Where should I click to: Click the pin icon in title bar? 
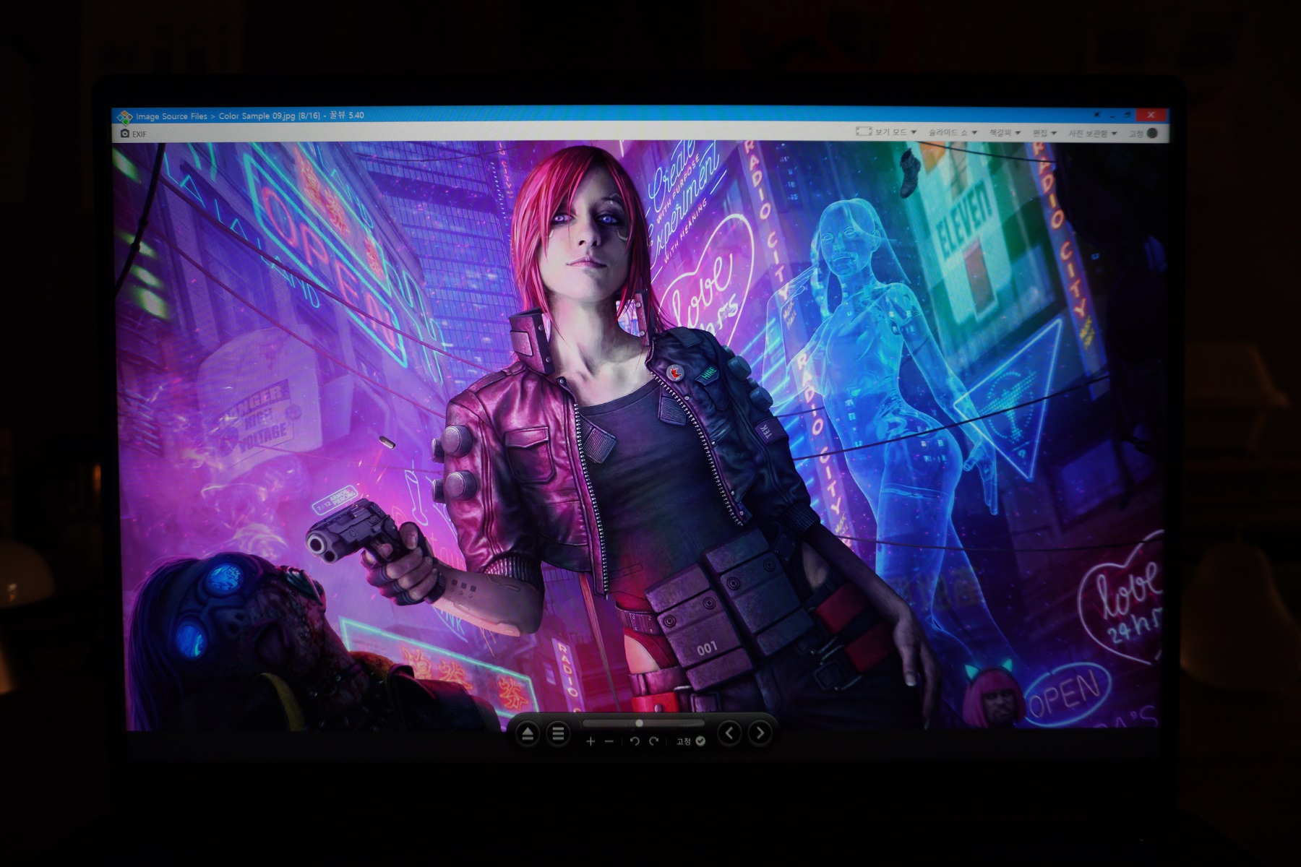point(1097,114)
